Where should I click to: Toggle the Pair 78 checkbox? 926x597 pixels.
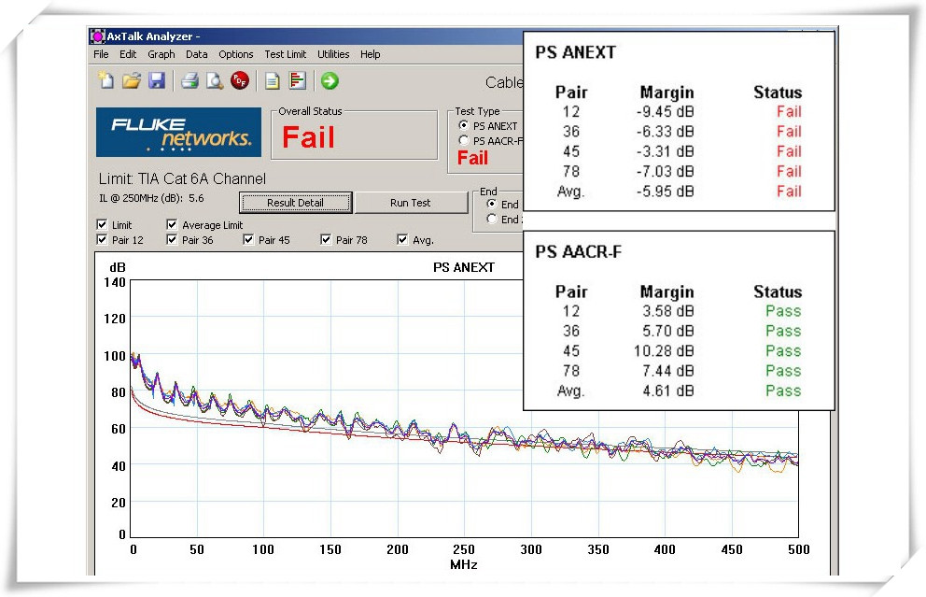click(326, 239)
